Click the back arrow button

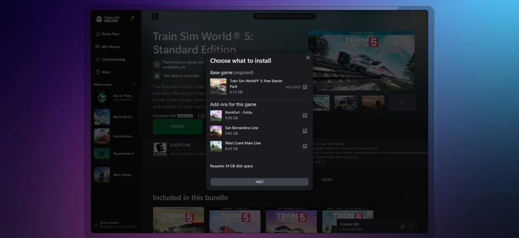(155, 16)
